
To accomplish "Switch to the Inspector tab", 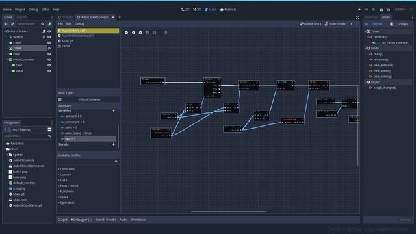I will click(x=371, y=18).
